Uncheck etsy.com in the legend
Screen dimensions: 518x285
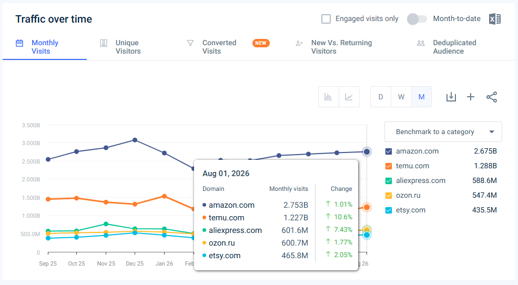(389, 210)
